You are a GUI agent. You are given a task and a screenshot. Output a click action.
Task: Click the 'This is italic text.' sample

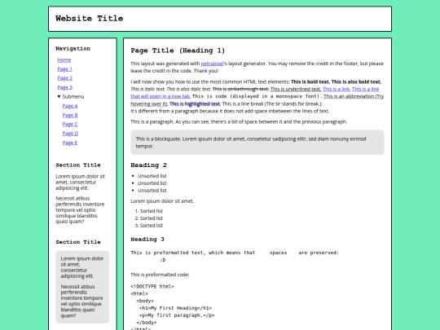coord(147,89)
